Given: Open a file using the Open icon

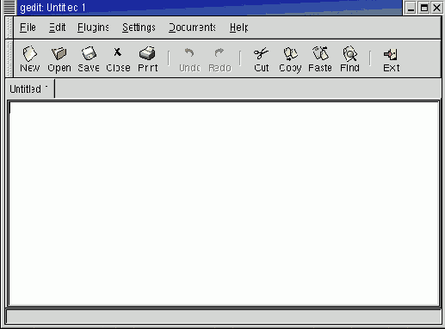Looking at the screenshot, I should [x=59, y=59].
